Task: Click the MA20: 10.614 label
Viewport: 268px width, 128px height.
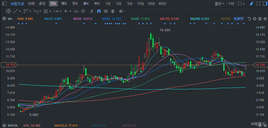Action: (83, 19)
